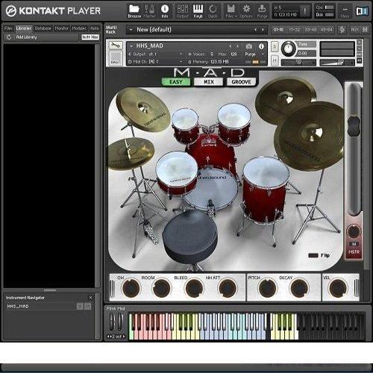
Task: Click the Purge icon in toolbar
Action: click(262, 11)
